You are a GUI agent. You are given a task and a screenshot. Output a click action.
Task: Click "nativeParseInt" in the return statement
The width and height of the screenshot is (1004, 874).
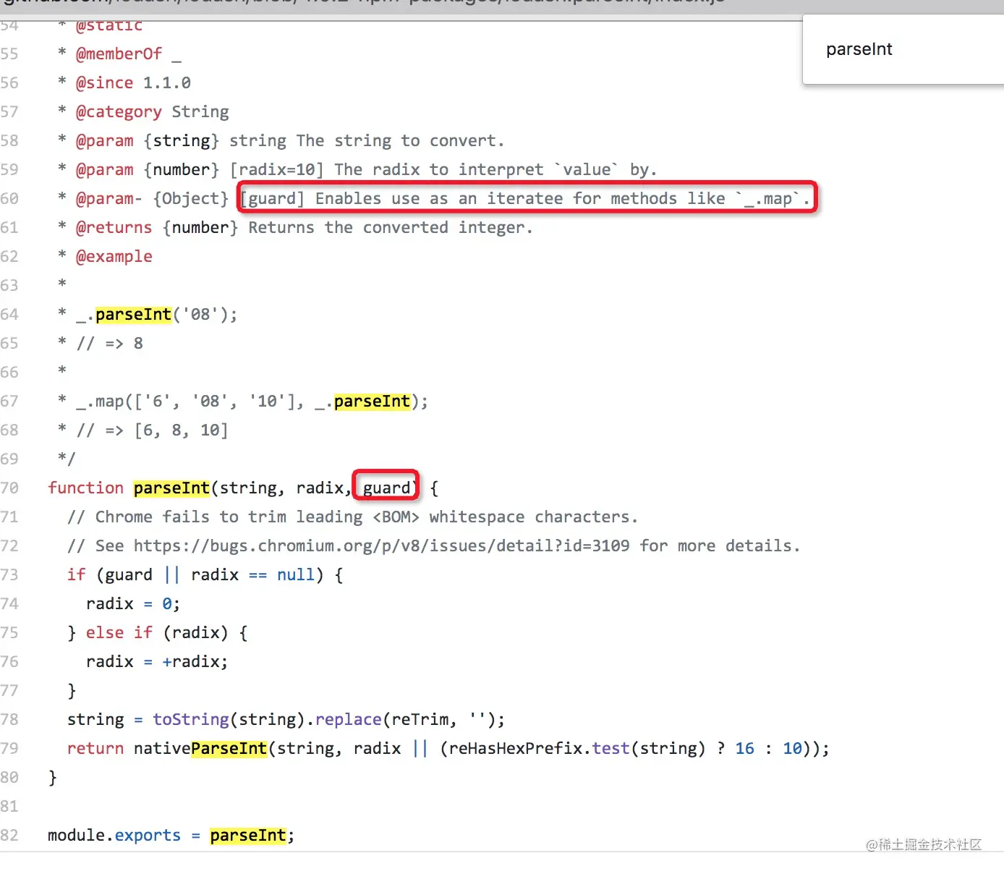tap(200, 748)
